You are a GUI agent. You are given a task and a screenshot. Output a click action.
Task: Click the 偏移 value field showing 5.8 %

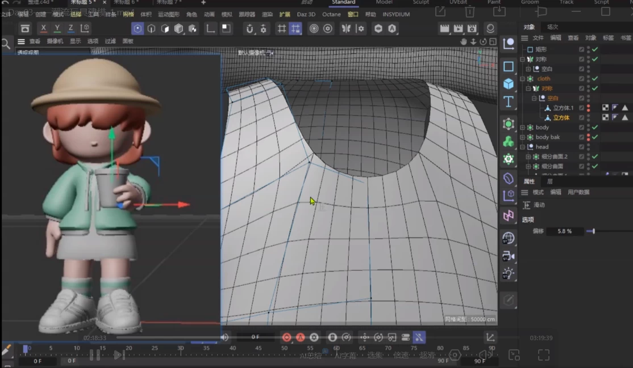[564, 231]
